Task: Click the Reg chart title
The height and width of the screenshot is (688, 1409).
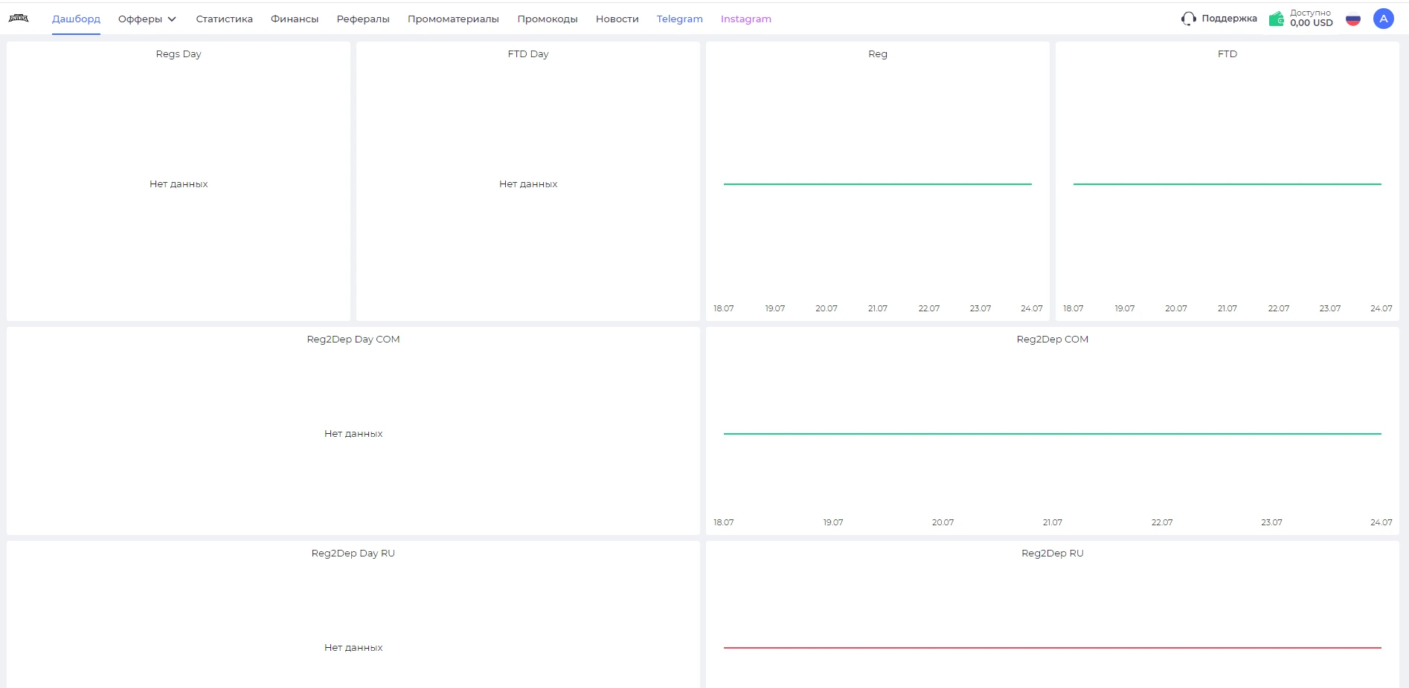Action: coord(878,54)
